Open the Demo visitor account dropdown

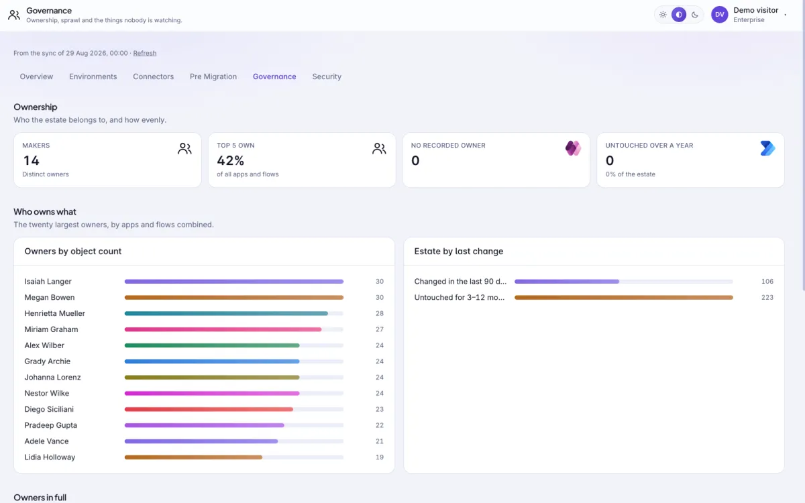point(749,15)
